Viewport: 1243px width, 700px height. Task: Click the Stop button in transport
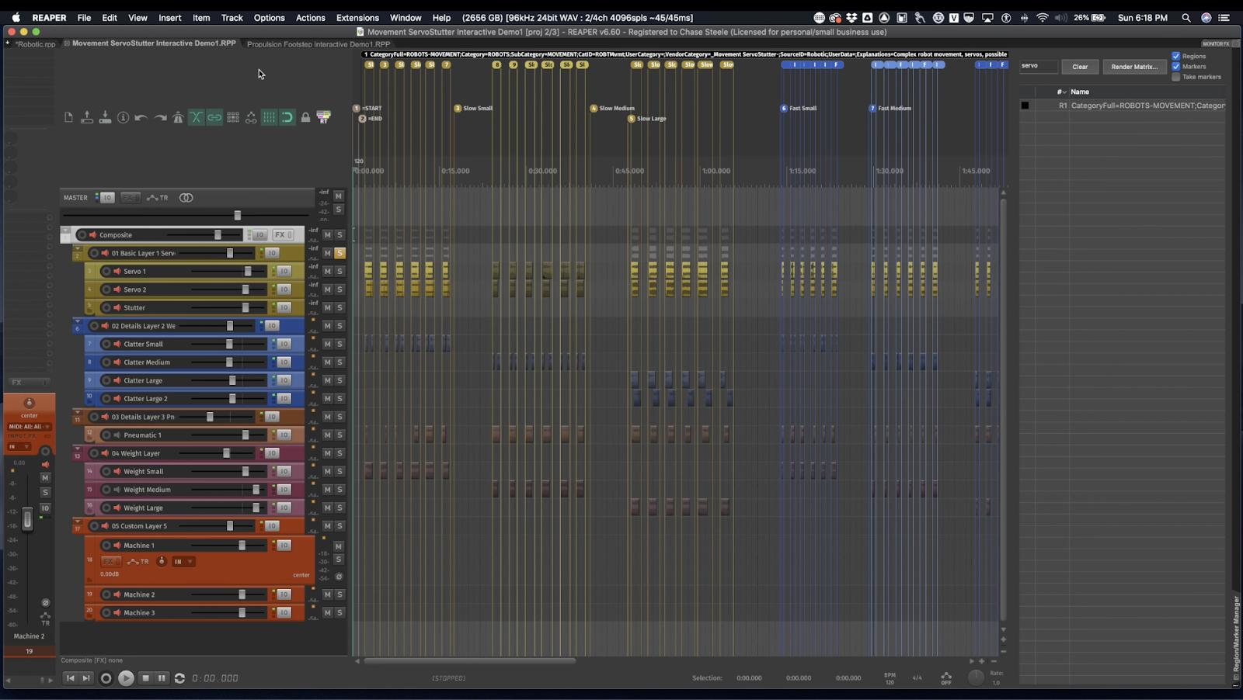pos(145,678)
